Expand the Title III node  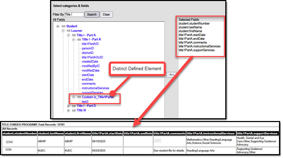(x=68, y=110)
